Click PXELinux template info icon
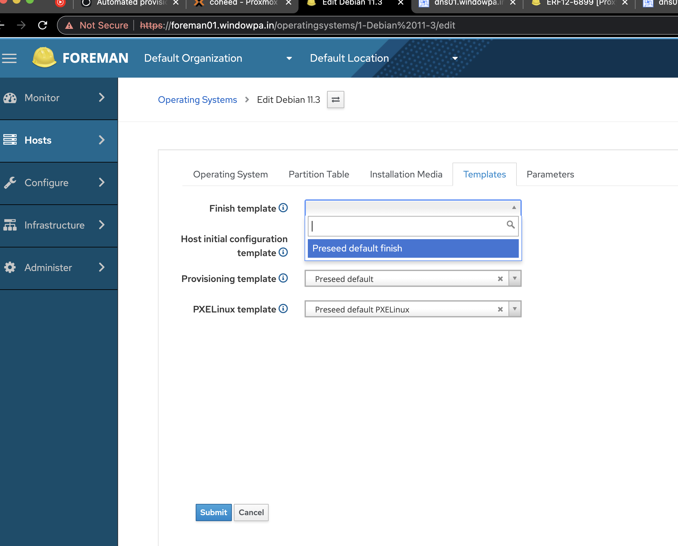The height and width of the screenshot is (546, 678). [283, 309]
